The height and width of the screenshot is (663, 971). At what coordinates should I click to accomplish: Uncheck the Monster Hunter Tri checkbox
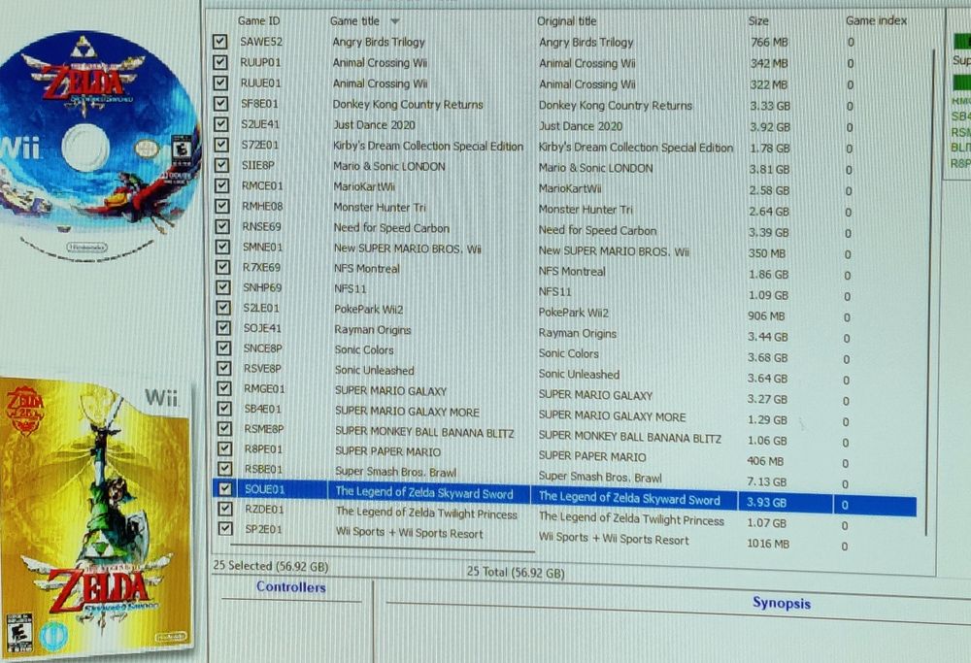(x=221, y=206)
